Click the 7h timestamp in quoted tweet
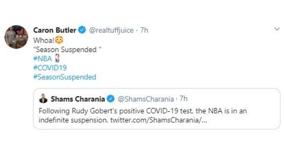 pos(184,99)
